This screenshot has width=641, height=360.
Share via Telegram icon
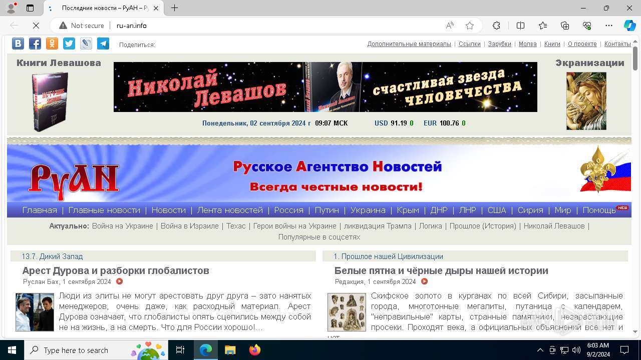(103, 43)
